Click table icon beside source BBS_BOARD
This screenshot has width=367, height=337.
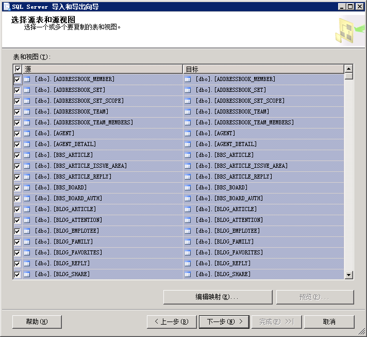(x=27, y=188)
